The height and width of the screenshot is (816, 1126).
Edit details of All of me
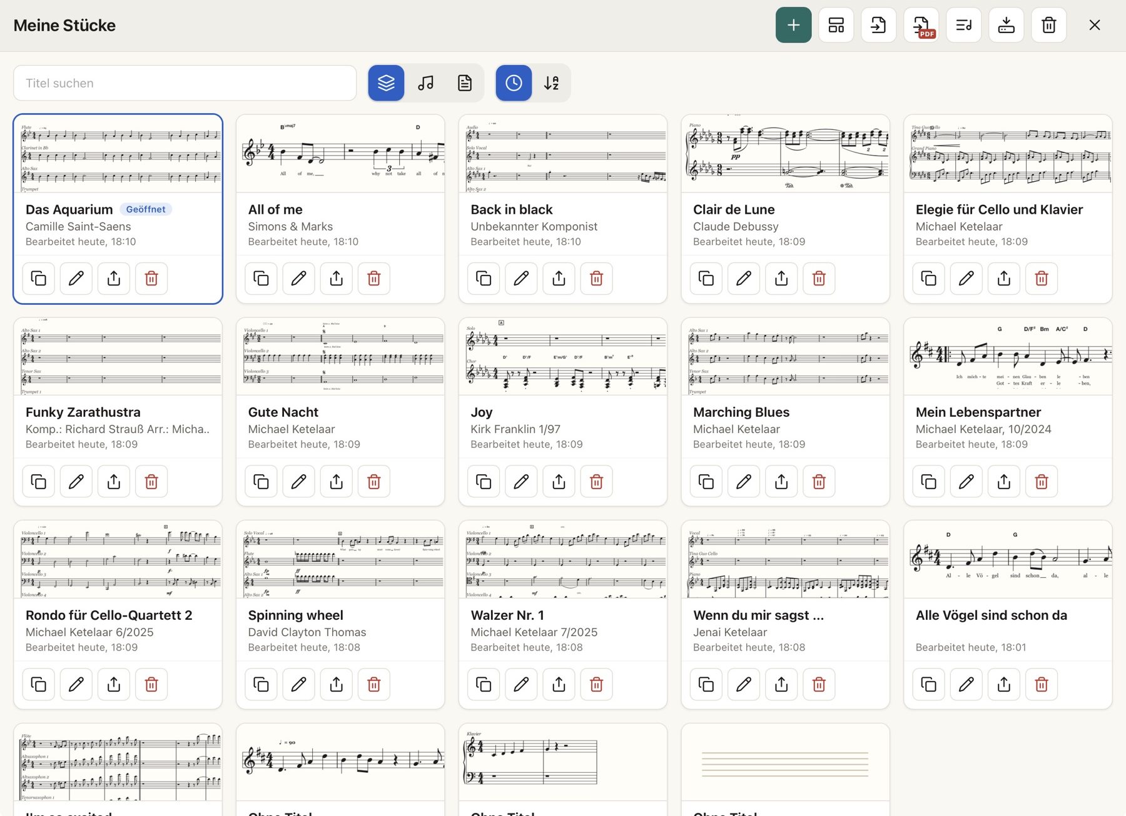click(x=298, y=278)
